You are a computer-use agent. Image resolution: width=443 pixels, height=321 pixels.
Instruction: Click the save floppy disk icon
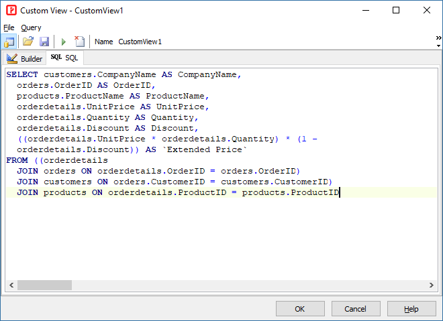[x=44, y=42]
